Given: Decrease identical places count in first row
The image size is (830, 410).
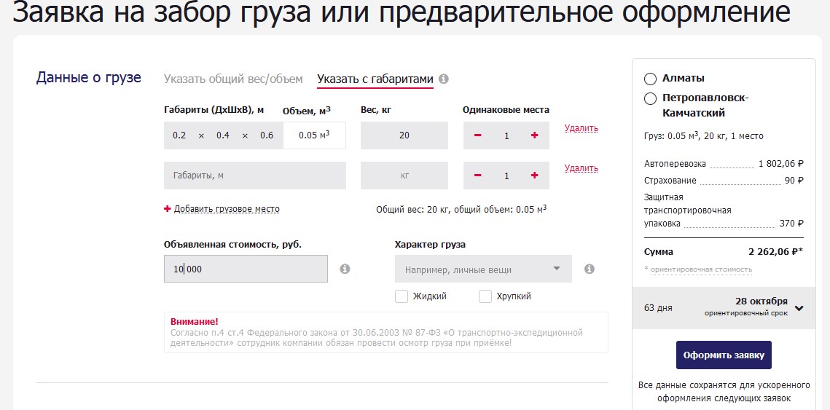Looking at the screenshot, I should click(478, 135).
